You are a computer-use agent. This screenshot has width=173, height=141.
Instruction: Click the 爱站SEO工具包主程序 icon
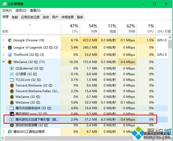point(10,132)
